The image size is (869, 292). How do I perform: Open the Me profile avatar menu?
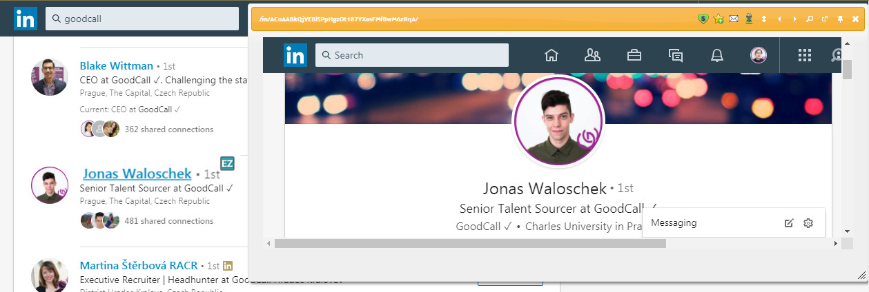(759, 55)
